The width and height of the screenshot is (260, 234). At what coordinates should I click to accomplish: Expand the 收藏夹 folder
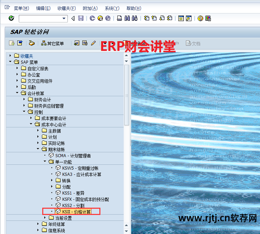tap(10, 55)
